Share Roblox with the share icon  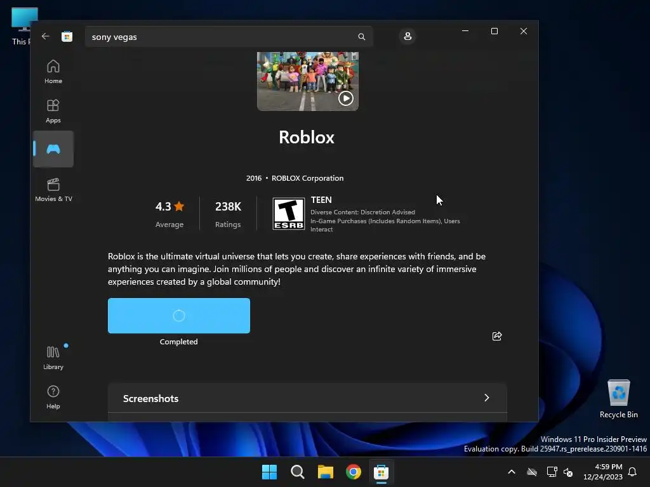click(x=497, y=336)
